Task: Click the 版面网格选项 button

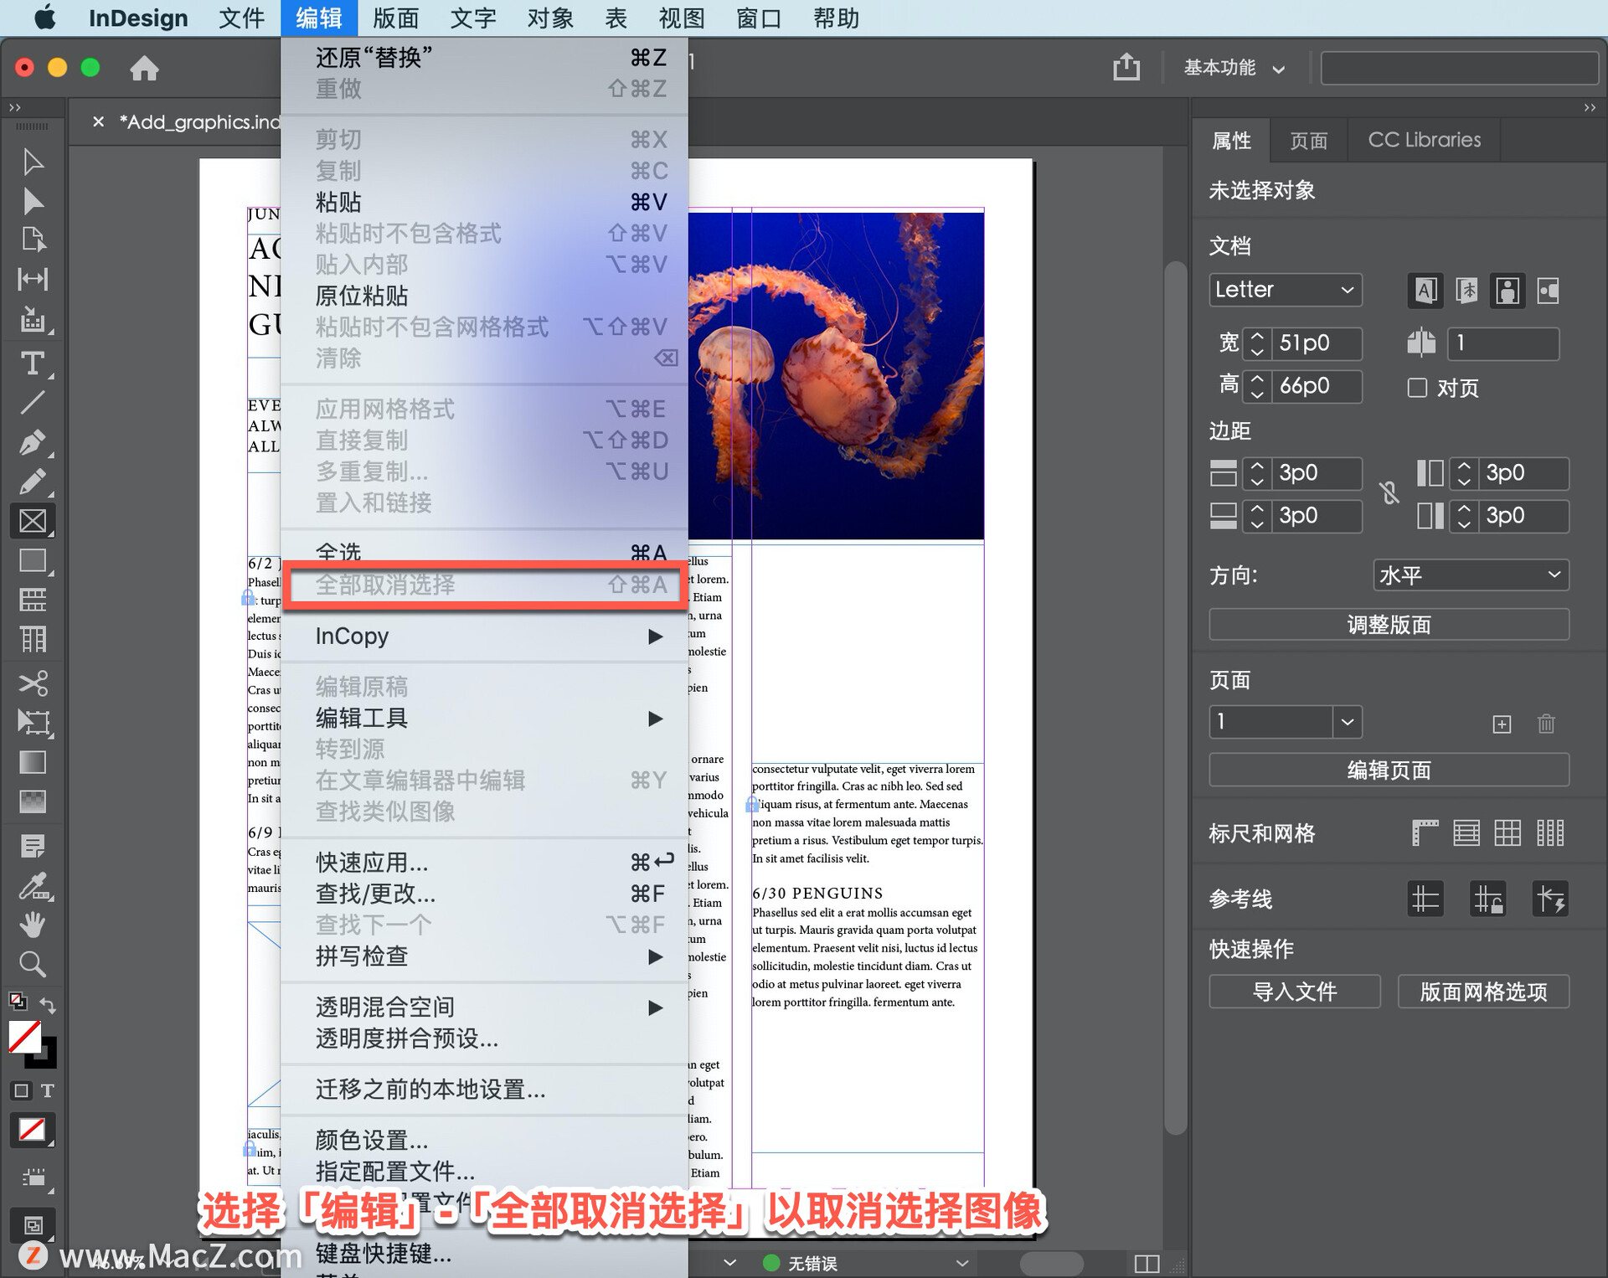Action: 1483,992
